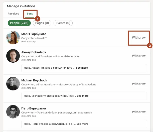Image resolution: width=153 pixels, height=132 pixels.
Task: Click 'Manage invitations' heading
Action: pos(21,6)
